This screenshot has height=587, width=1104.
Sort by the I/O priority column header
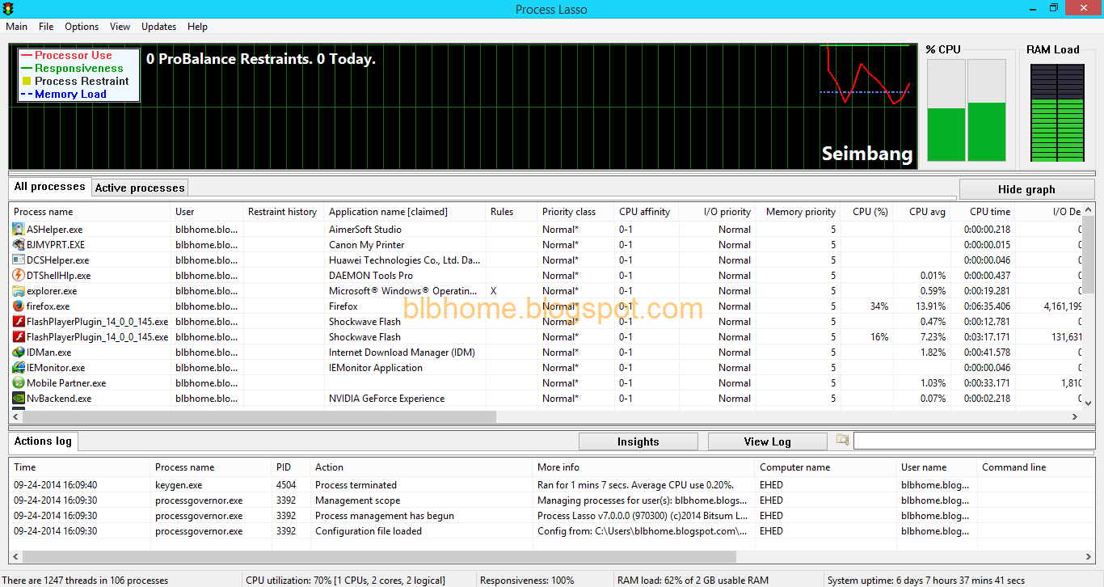[x=718, y=212]
